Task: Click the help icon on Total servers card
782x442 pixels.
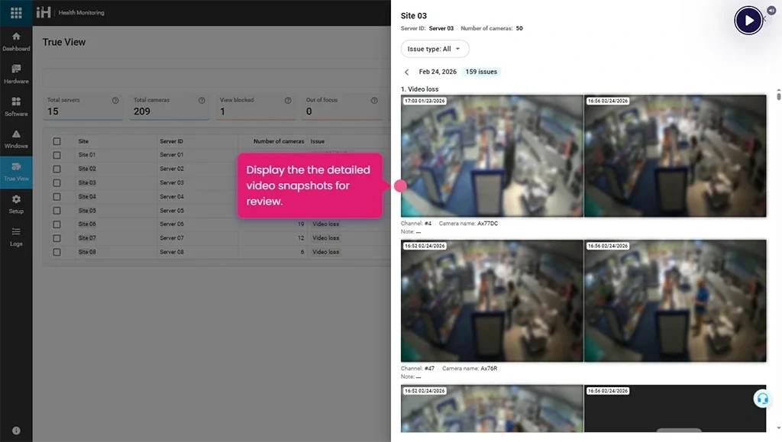Action: point(115,100)
